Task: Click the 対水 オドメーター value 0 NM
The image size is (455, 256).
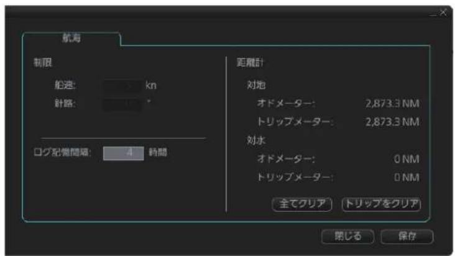Action: pyautogui.click(x=407, y=159)
